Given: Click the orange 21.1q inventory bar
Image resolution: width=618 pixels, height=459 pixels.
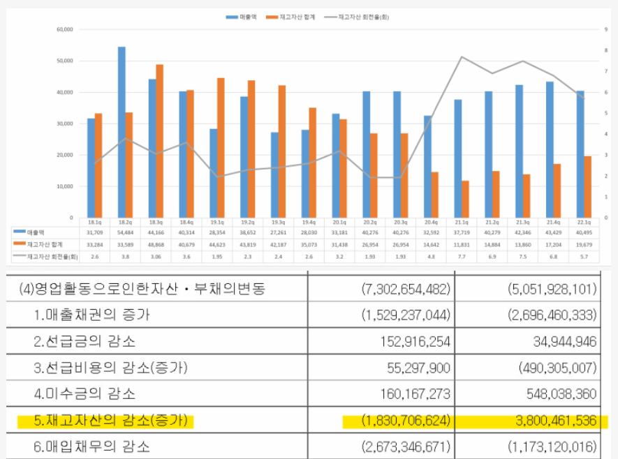Looking at the screenshot, I should tap(466, 200).
